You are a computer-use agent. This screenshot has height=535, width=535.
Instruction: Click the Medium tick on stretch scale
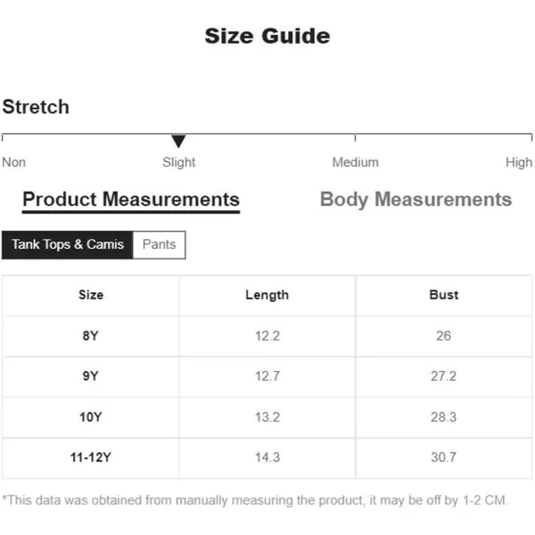pyautogui.click(x=355, y=137)
